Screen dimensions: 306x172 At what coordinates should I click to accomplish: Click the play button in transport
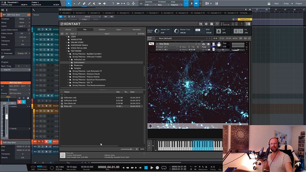point(152,168)
